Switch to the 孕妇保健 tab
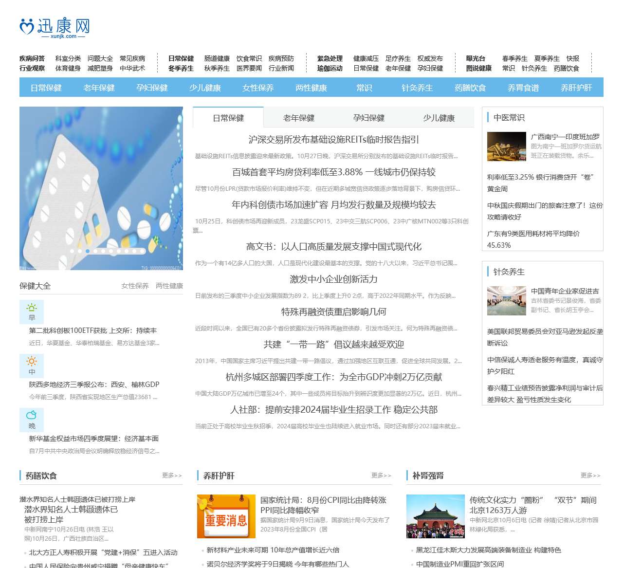Screen dimensions: 623x568 368,118
